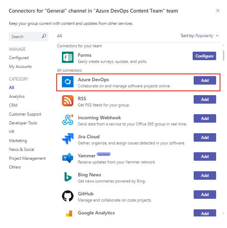Image resolution: width=227 pixels, height=228 pixels.
Task: Click the scrollbar up arrow
Action: [223, 45]
